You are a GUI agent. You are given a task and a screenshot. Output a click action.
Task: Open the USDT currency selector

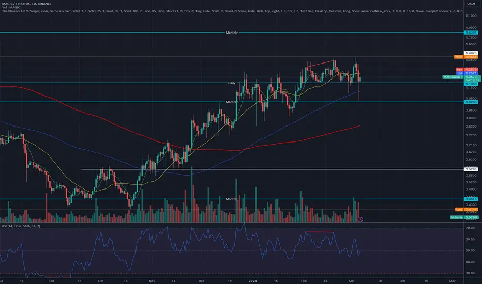pyautogui.click(x=471, y=4)
